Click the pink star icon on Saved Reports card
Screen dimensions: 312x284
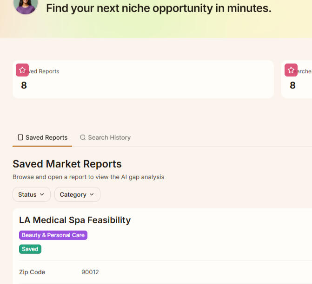22,70
